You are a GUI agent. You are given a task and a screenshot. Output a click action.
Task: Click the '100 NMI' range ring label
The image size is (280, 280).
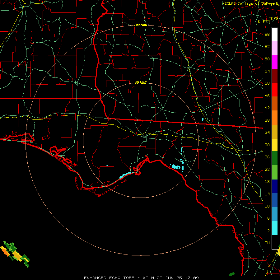pos(141,25)
